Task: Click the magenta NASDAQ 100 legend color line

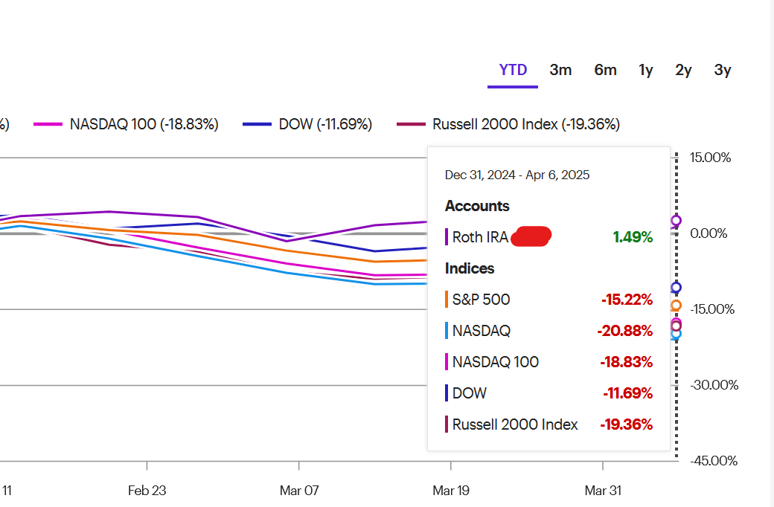Action: 48,124
